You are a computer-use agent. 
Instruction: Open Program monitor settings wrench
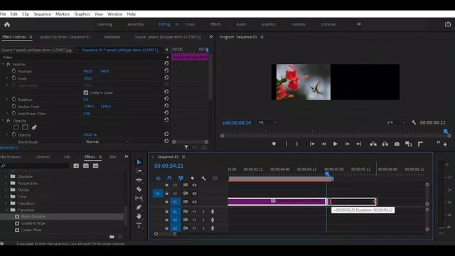(x=414, y=122)
